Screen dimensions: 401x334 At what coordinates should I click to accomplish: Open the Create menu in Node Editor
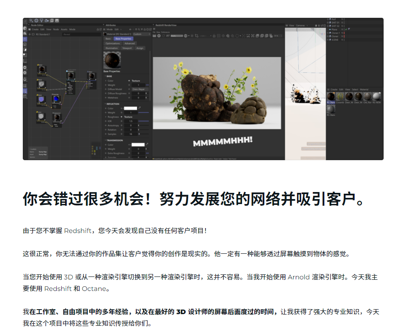(35, 29)
